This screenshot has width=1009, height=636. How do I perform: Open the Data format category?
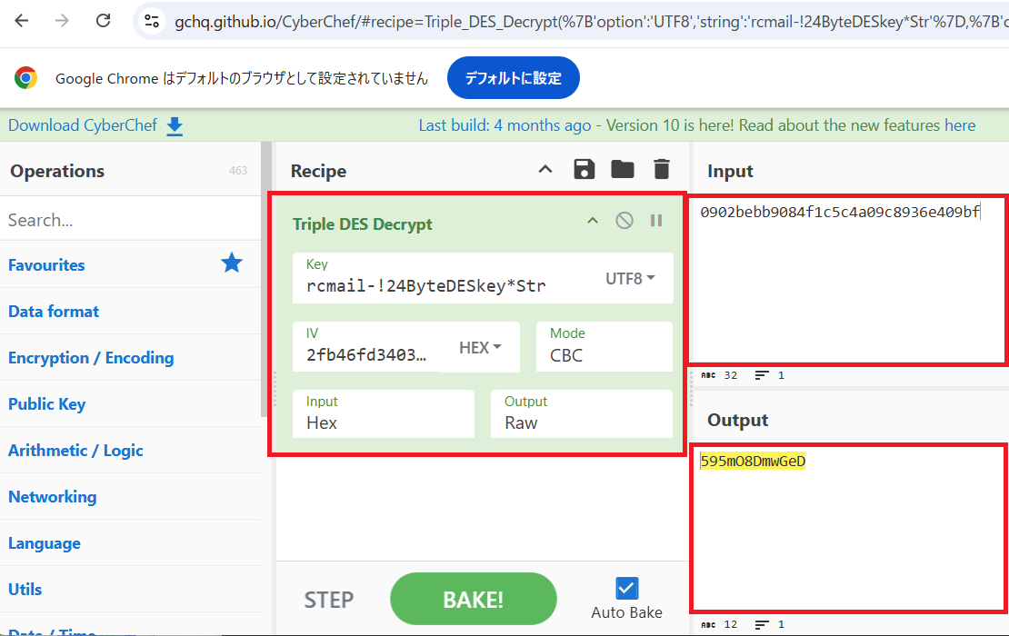click(54, 312)
